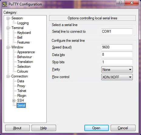Open the Proxy settings panel
The height and width of the screenshot is (135, 141).
(21, 86)
